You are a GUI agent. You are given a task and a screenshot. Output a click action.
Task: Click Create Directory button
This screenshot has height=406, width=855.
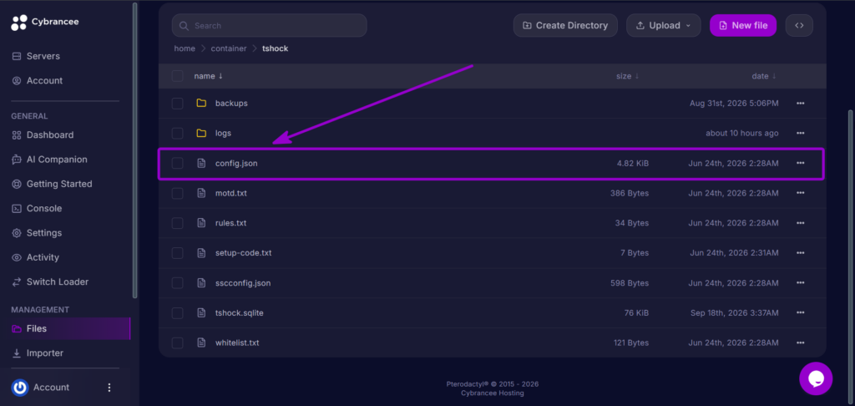(x=565, y=25)
